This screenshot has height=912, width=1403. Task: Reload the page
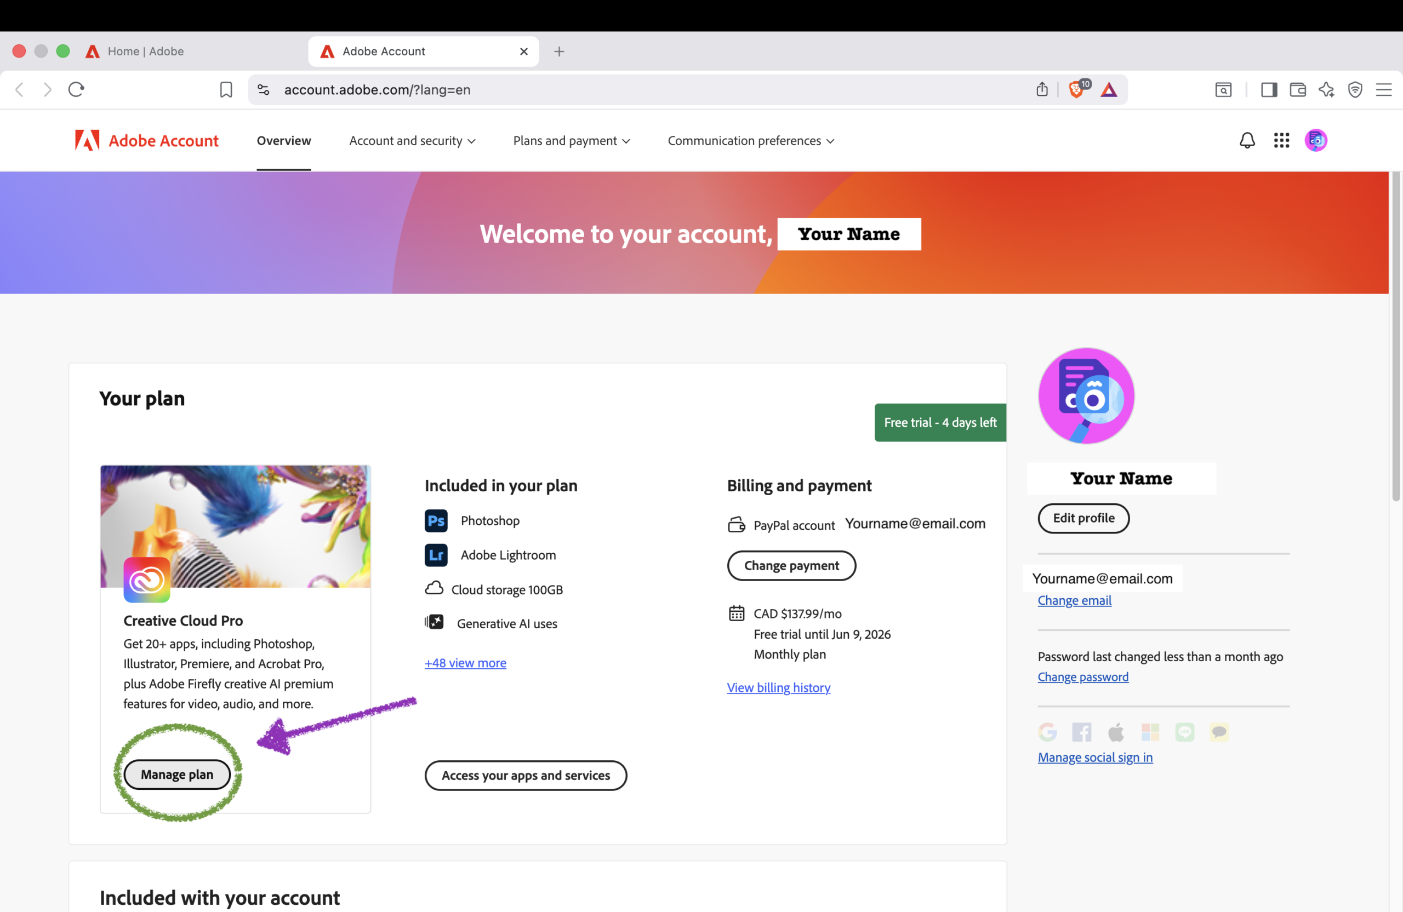(x=76, y=89)
